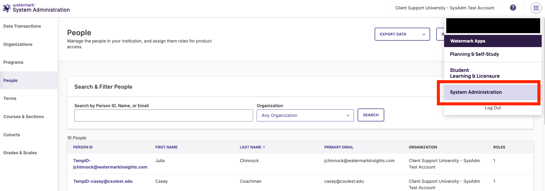
Task: Click the Search button
Action: click(371, 115)
